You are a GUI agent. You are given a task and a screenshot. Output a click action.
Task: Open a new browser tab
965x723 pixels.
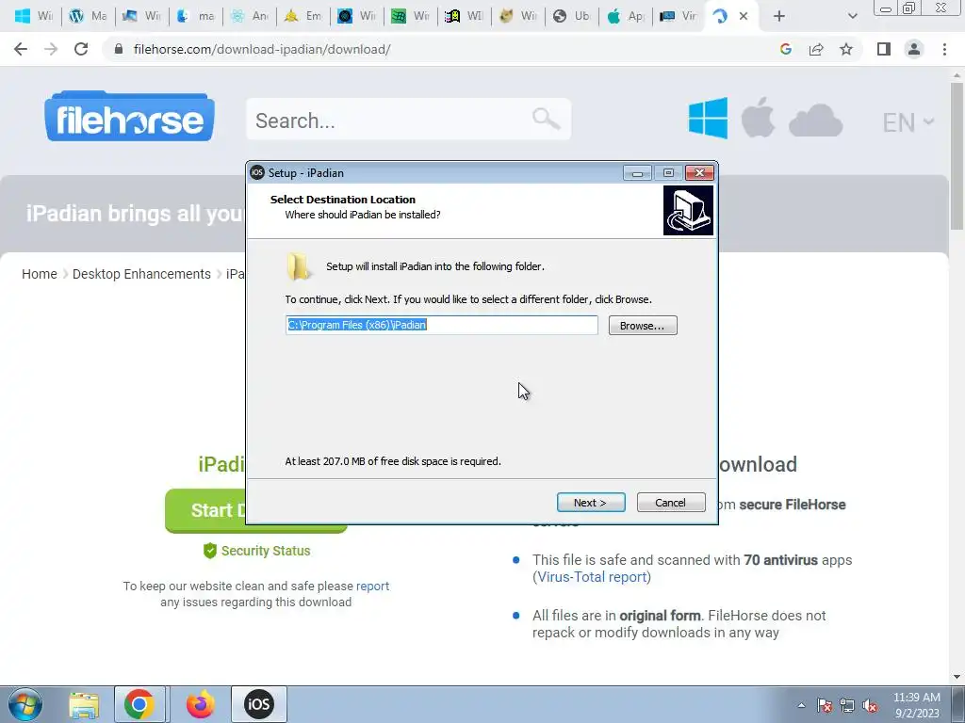(779, 16)
